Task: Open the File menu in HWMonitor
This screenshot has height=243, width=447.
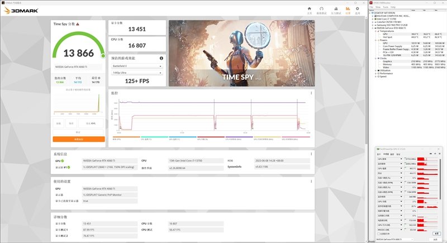Action: (371, 7)
